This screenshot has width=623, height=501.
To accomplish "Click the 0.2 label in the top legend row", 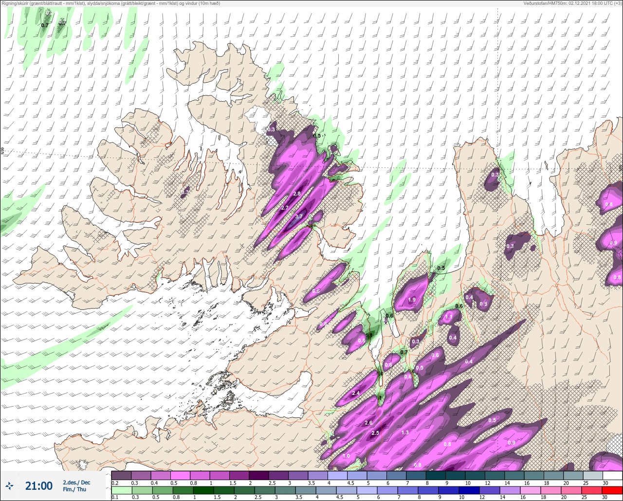I will [x=114, y=483].
